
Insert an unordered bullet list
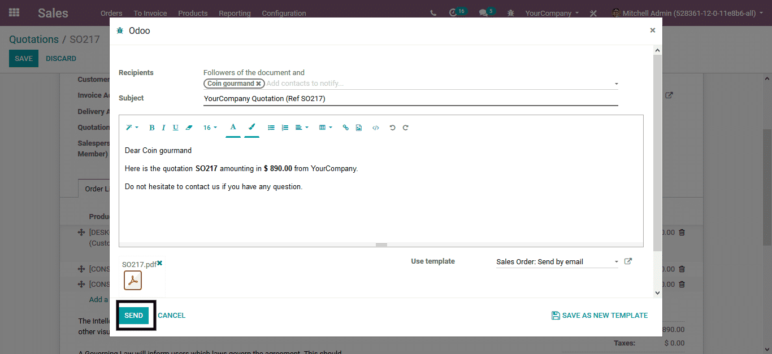tap(271, 128)
